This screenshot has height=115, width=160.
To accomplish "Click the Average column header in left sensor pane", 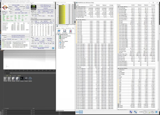I will 111,5.
